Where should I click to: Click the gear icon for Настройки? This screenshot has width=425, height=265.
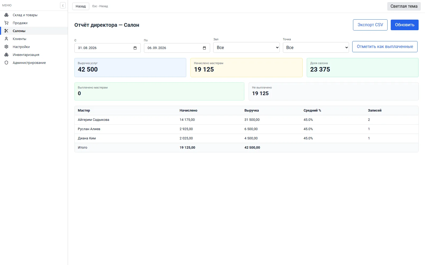click(6, 47)
